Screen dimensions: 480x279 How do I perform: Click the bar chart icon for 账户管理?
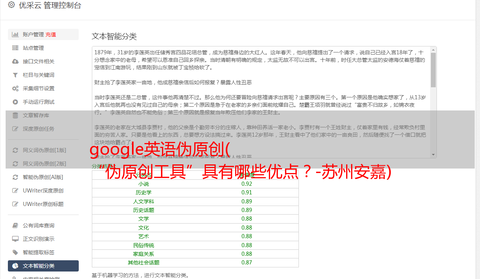[15, 34]
